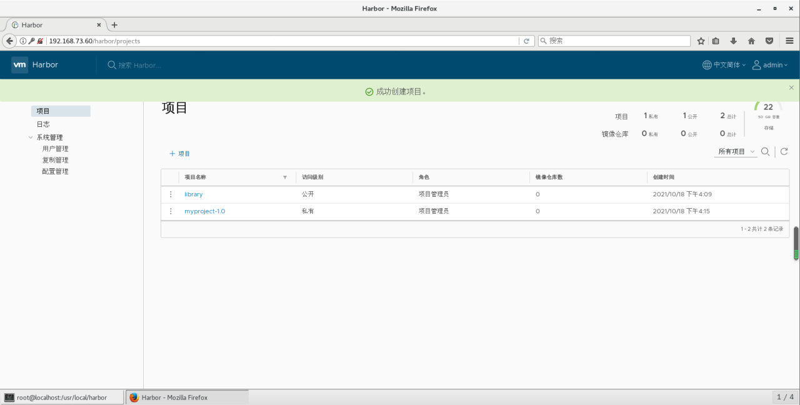Screen dimensions: 800x405
Task: Click the Firefox downloads arrow icon
Action: coord(732,41)
